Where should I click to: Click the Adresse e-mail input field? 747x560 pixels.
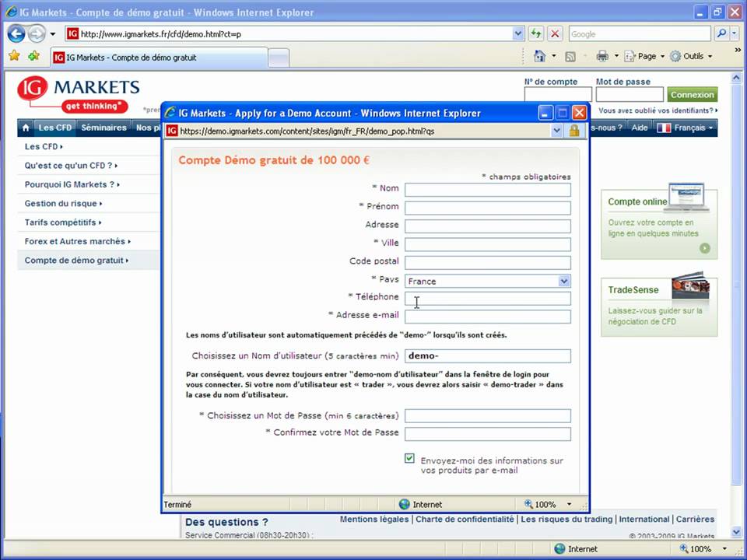(x=487, y=317)
